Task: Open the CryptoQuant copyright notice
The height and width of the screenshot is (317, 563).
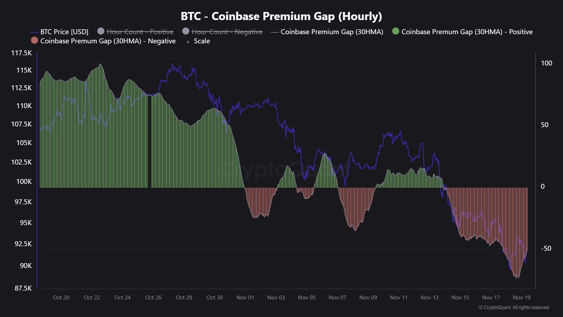Action: click(514, 307)
